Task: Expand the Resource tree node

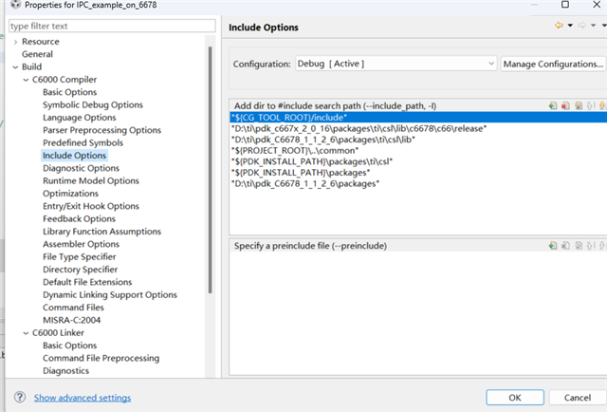Action: tap(15, 42)
